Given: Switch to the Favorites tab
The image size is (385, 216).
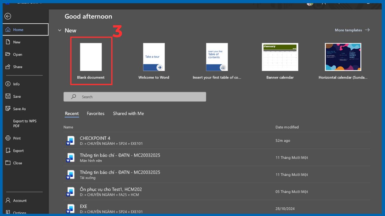Looking at the screenshot, I should (96, 114).
